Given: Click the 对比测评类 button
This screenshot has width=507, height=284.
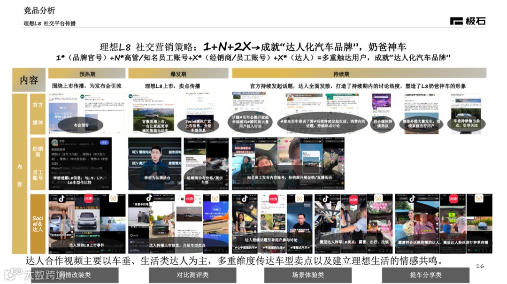Looking at the screenshot, I should (x=192, y=275).
